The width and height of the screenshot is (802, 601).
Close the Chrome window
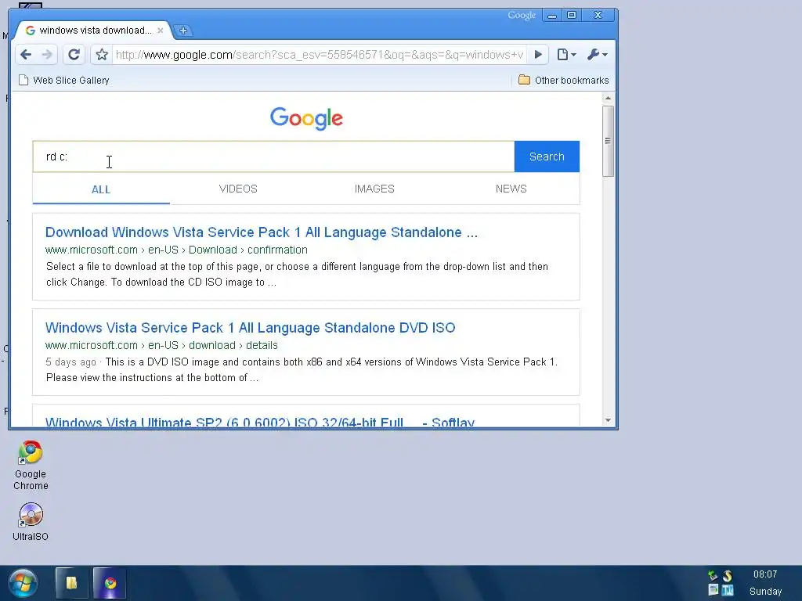coord(598,16)
